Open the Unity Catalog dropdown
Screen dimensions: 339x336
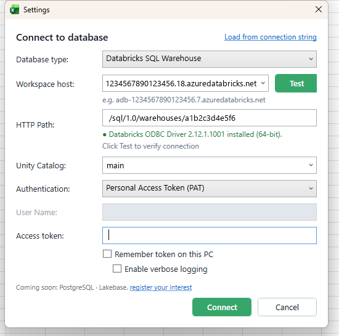(x=210, y=165)
